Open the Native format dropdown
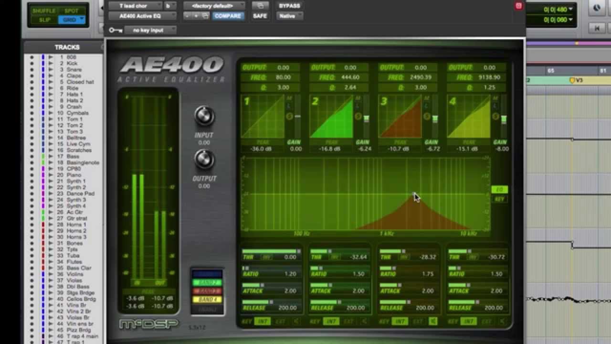 (x=290, y=16)
